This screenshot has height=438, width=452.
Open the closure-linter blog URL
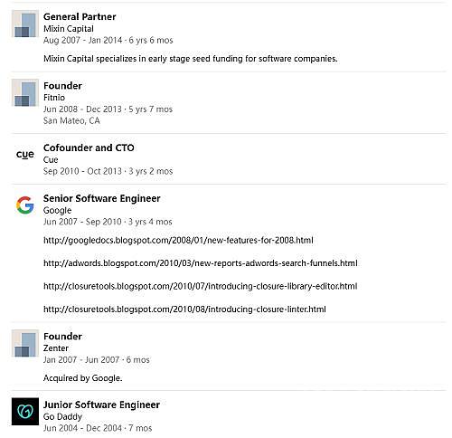coord(184,309)
